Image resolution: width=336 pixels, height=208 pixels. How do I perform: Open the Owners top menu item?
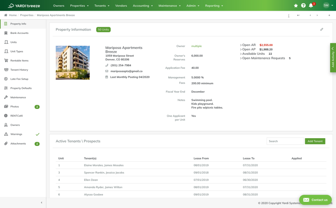tap(59, 6)
